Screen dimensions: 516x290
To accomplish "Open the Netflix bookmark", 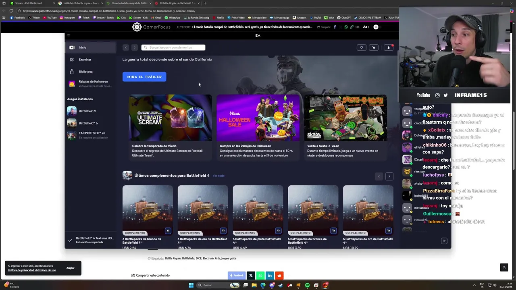I will [x=218, y=18].
